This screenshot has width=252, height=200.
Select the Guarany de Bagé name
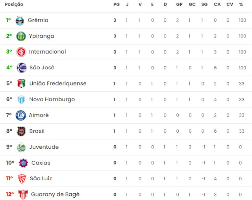(55, 194)
